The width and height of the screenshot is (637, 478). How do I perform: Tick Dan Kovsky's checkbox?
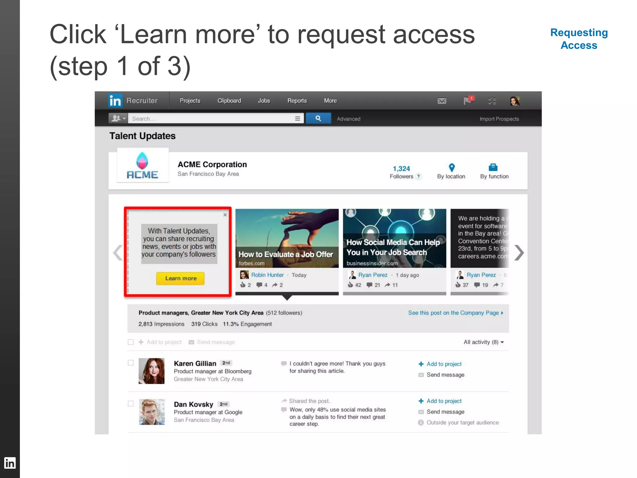(x=131, y=404)
